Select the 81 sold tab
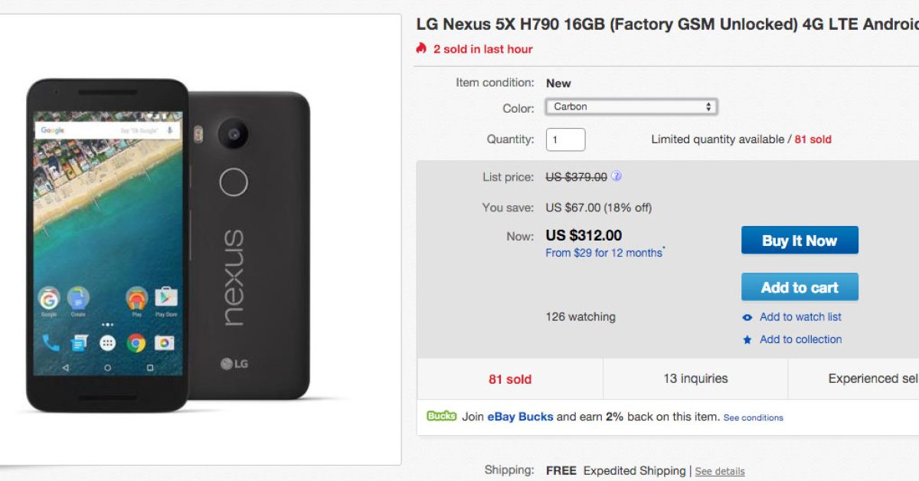Image resolution: width=919 pixels, height=481 pixels. pos(510,379)
